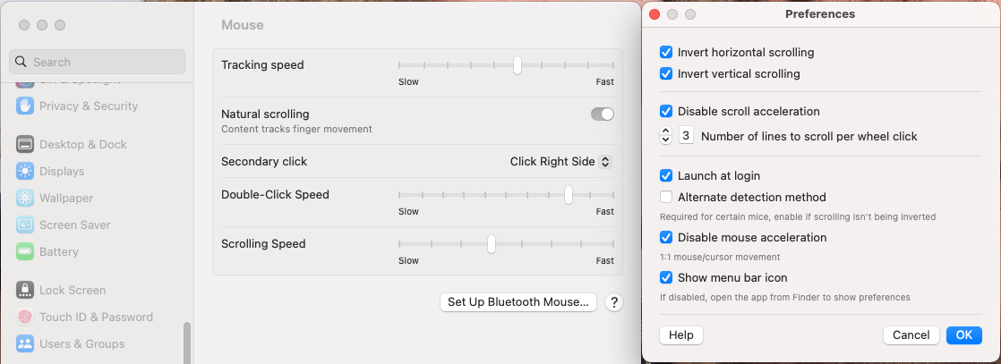Open the Battery icon in sidebar
Viewport: 1001px width, 364px height.
pyautogui.click(x=25, y=251)
